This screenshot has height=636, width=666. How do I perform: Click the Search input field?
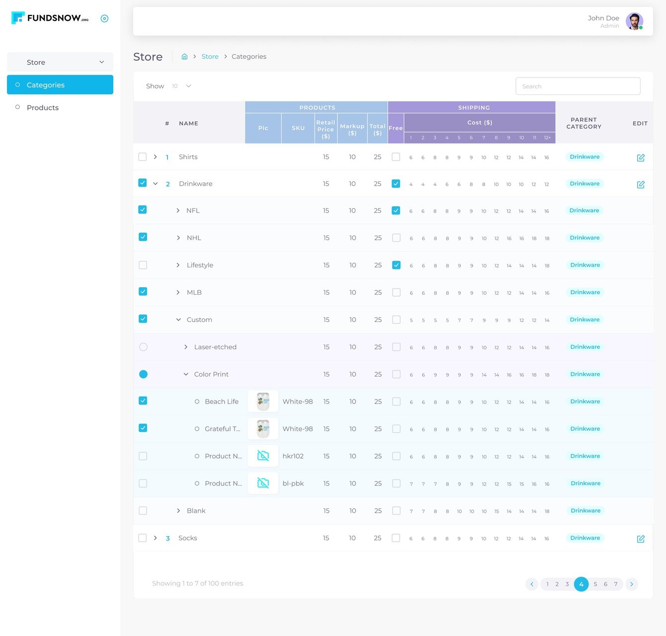[x=578, y=86]
